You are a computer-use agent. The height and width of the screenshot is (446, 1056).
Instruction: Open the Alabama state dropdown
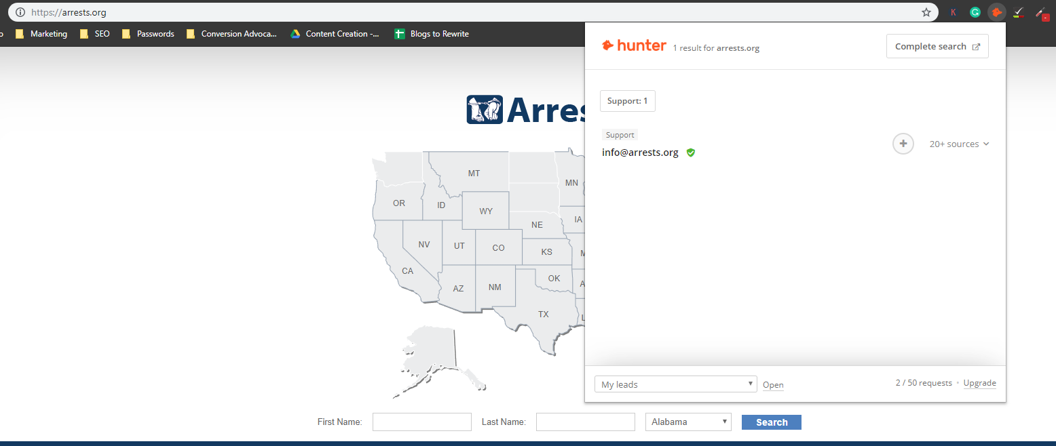688,422
